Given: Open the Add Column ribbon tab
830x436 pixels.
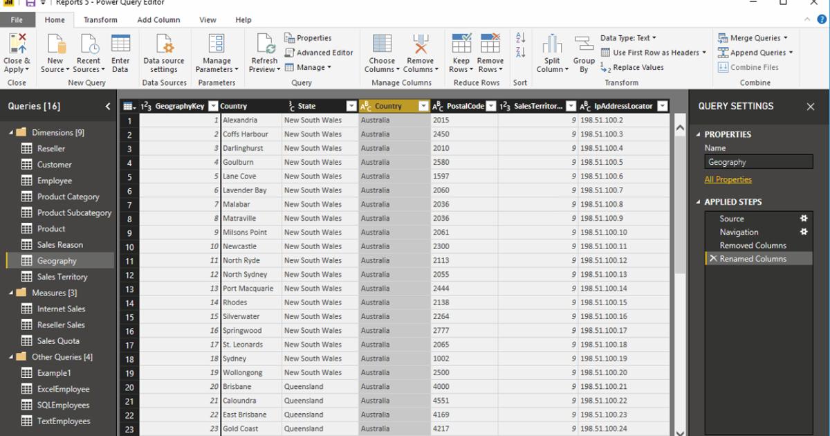Looking at the screenshot, I should 158,19.
